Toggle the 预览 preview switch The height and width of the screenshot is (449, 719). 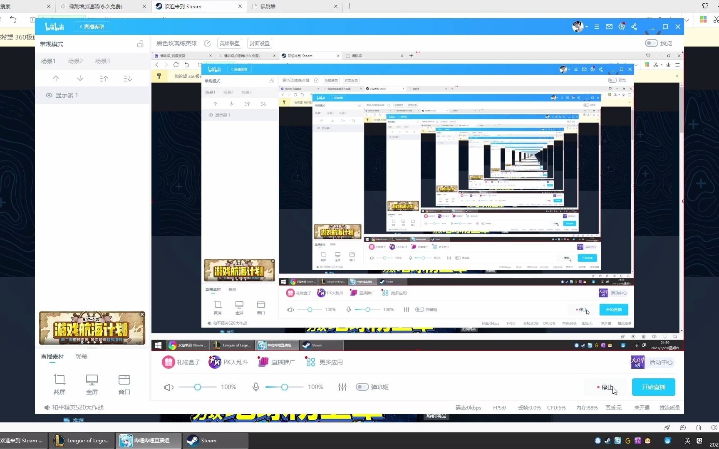click(651, 43)
